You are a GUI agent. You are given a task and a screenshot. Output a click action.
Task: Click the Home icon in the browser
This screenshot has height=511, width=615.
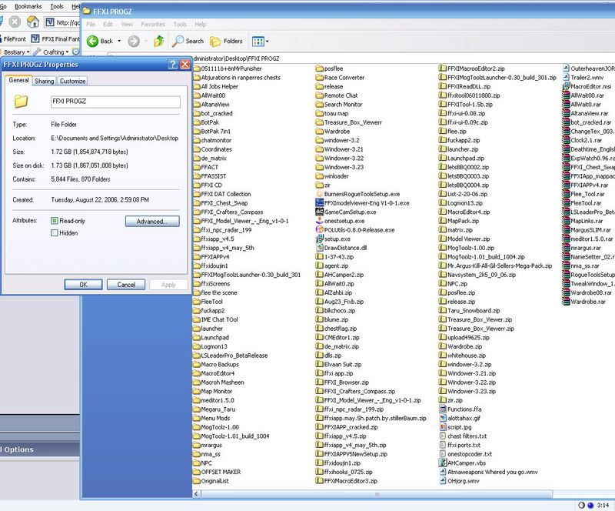[x=33, y=22]
